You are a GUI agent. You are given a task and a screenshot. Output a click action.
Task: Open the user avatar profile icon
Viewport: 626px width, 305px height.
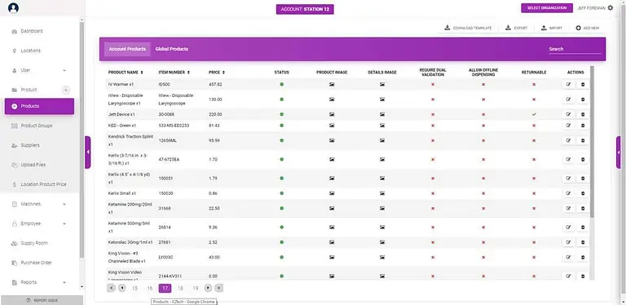[x=13, y=8]
